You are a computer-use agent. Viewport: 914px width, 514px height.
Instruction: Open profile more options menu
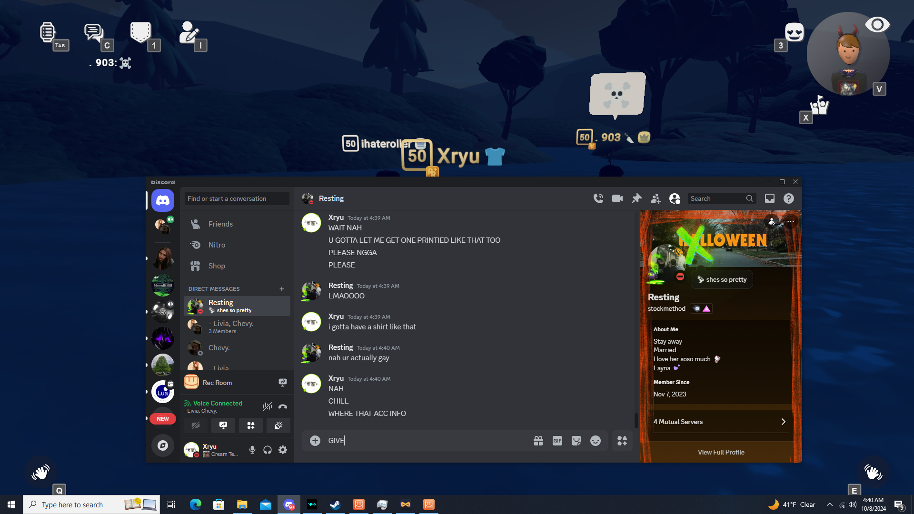point(791,221)
